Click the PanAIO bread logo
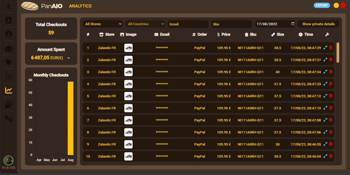The image size is (350, 175). pos(30,6)
